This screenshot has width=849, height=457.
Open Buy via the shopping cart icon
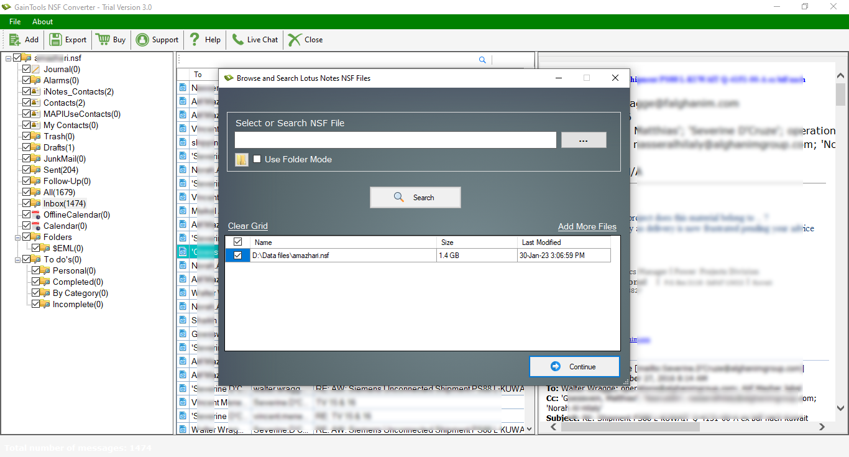click(x=103, y=40)
